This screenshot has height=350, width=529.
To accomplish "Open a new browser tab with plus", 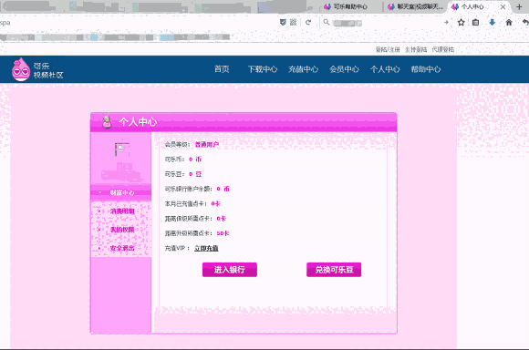I will 519,6.
